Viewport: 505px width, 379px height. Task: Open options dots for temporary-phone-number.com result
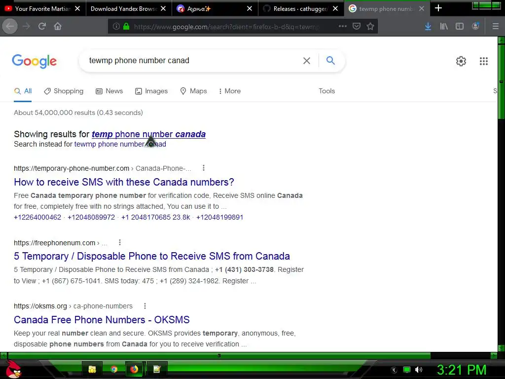[204, 168]
